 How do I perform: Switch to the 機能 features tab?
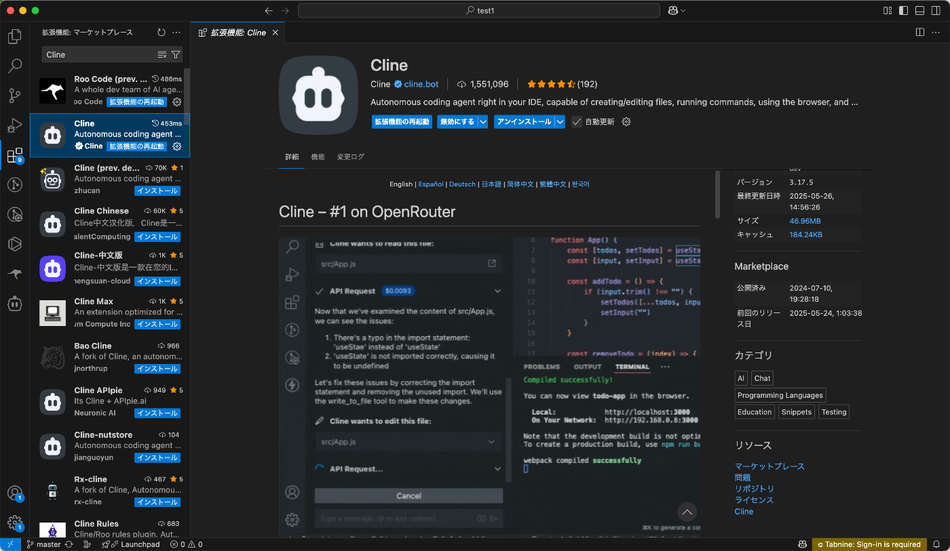[x=318, y=157]
